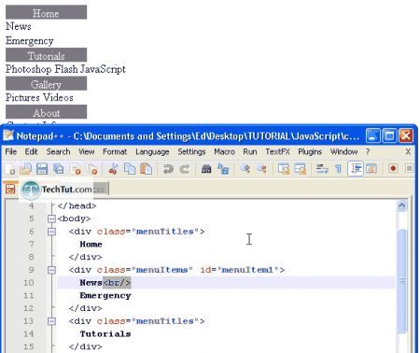This screenshot has height=353, width=420.
Task: Zoom out using the magnifier minus icon
Action: pyautogui.click(x=261, y=169)
